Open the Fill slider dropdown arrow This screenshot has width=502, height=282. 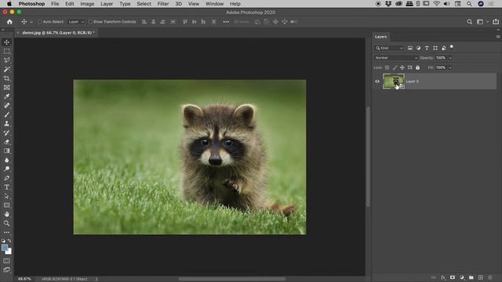(x=450, y=67)
